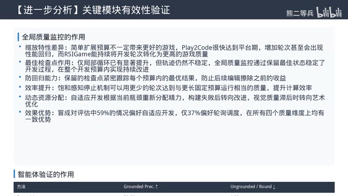
Task: Click the Ungrounded / Round column header
Action: [252, 187]
